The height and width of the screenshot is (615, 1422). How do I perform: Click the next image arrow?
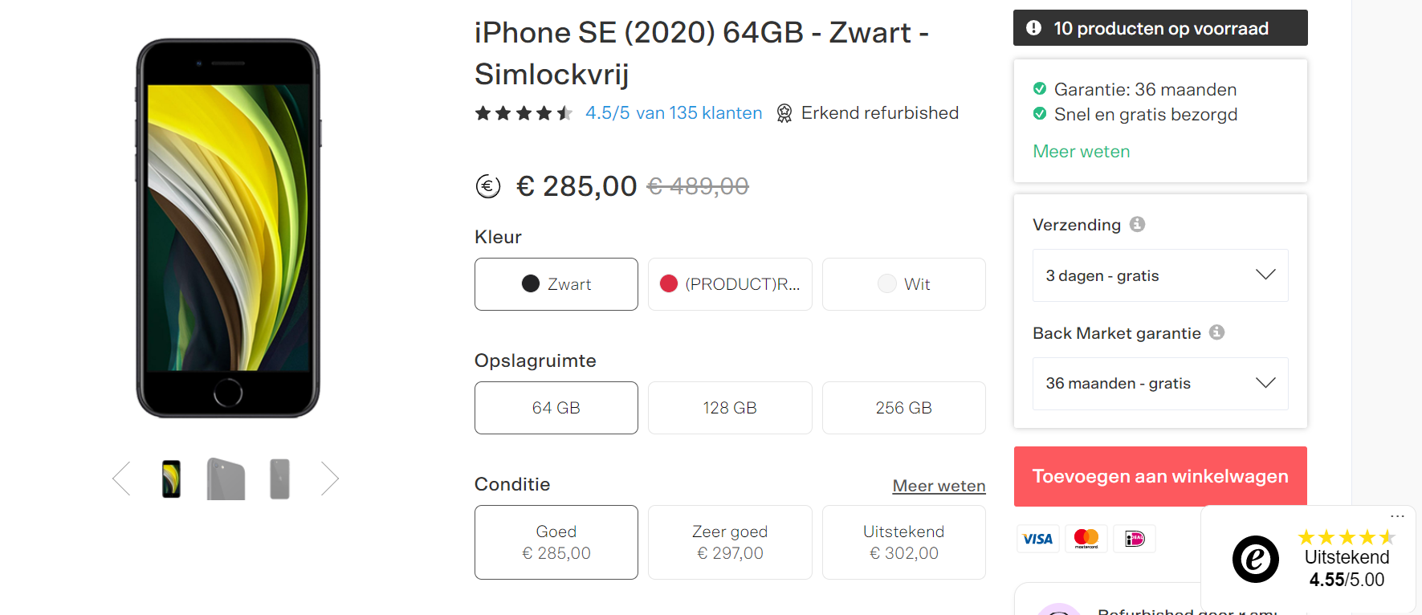click(329, 479)
